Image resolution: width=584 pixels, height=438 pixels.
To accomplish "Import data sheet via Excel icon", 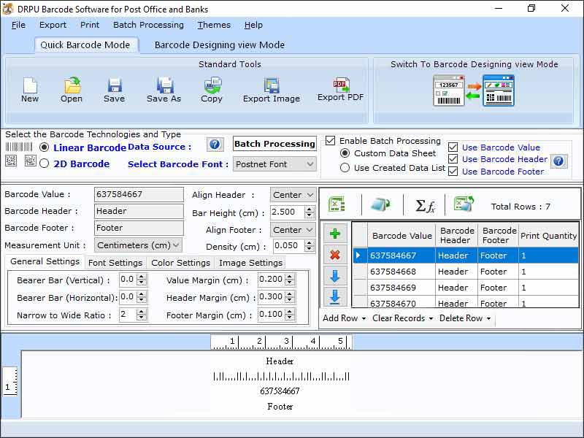I will (x=337, y=207).
